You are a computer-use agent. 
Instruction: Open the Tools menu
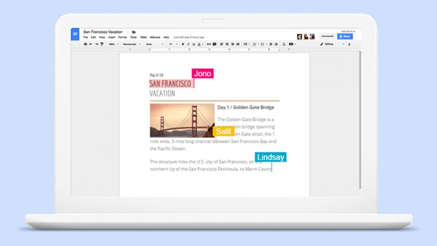point(133,37)
